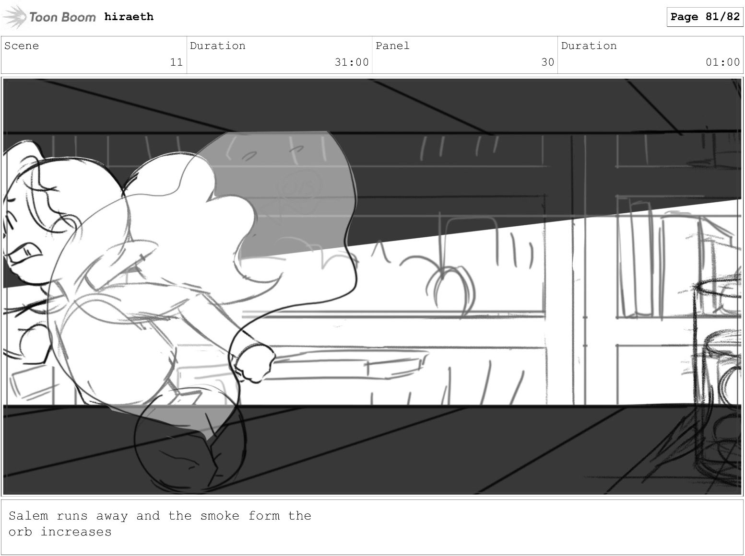745x556 pixels.
Task: Click the "Page 81/82" indicator
Action: coord(705,17)
